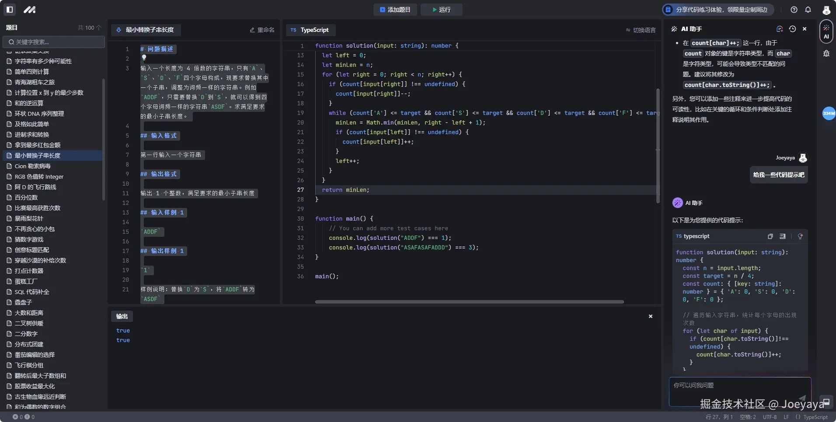Open AI assistant chat history
The width and height of the screenshot is (836, 422).
792,29
